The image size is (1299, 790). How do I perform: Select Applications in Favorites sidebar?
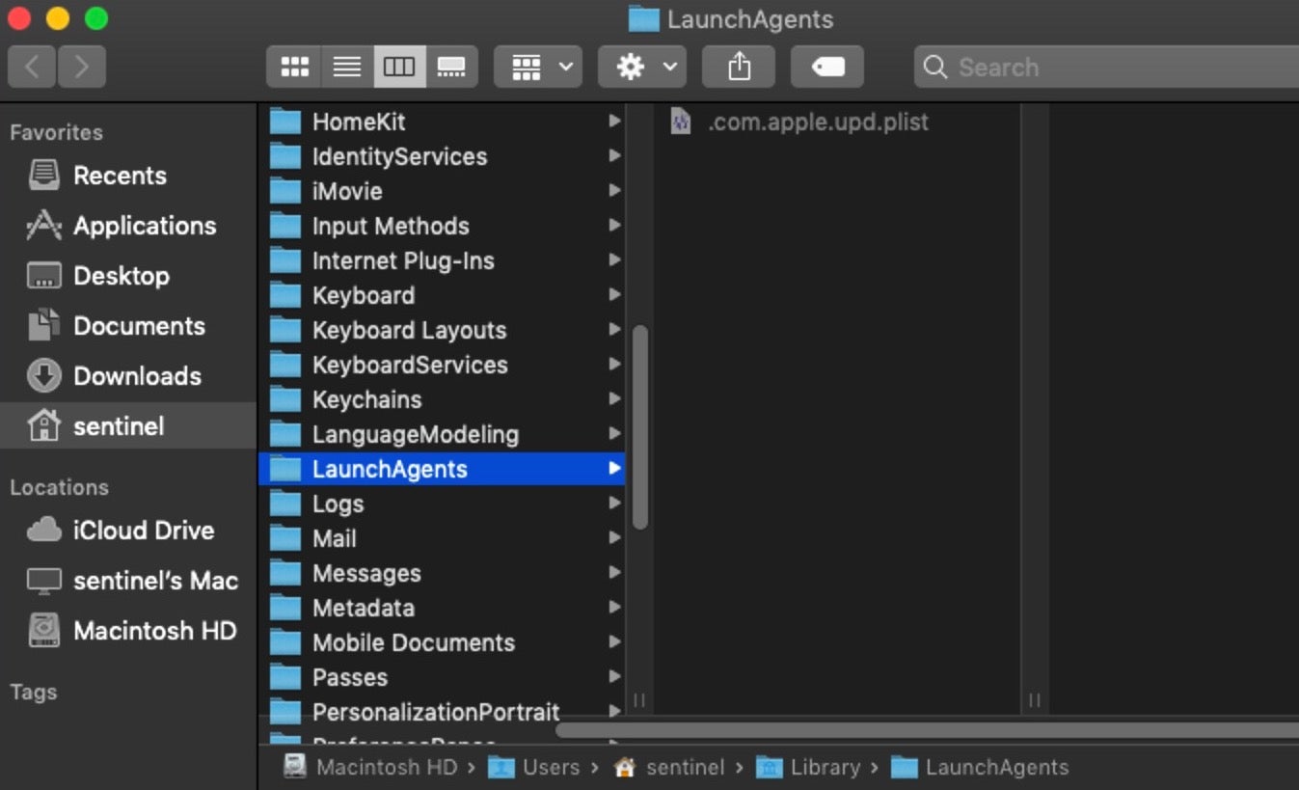tap(145, 226)
